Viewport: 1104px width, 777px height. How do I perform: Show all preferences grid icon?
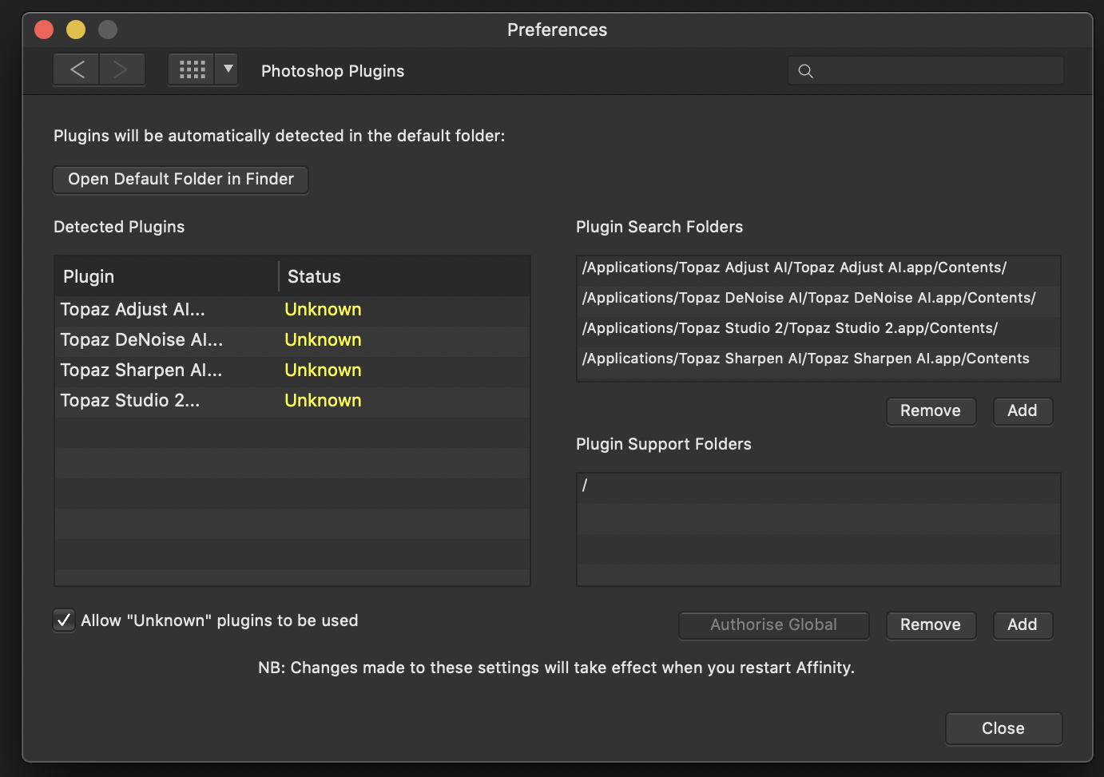pyautogui.click(x=192, y=69)
